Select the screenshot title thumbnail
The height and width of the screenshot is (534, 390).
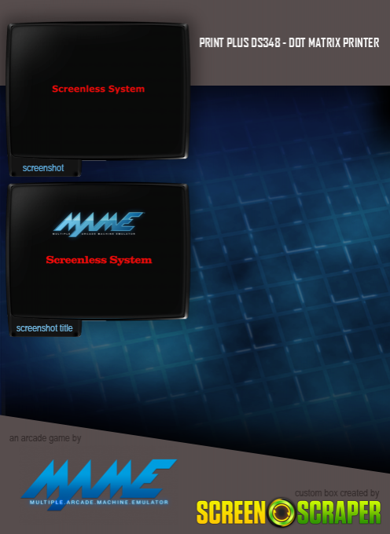click(97, 251)
